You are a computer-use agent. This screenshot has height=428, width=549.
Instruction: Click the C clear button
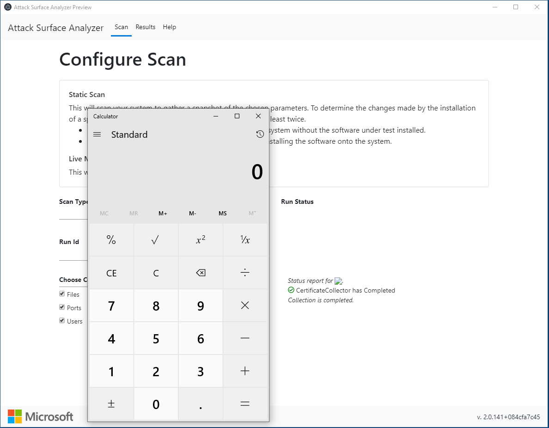point(156,273)
